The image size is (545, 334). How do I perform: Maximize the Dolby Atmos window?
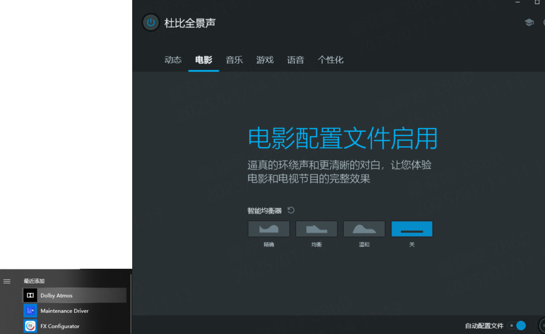537,3
